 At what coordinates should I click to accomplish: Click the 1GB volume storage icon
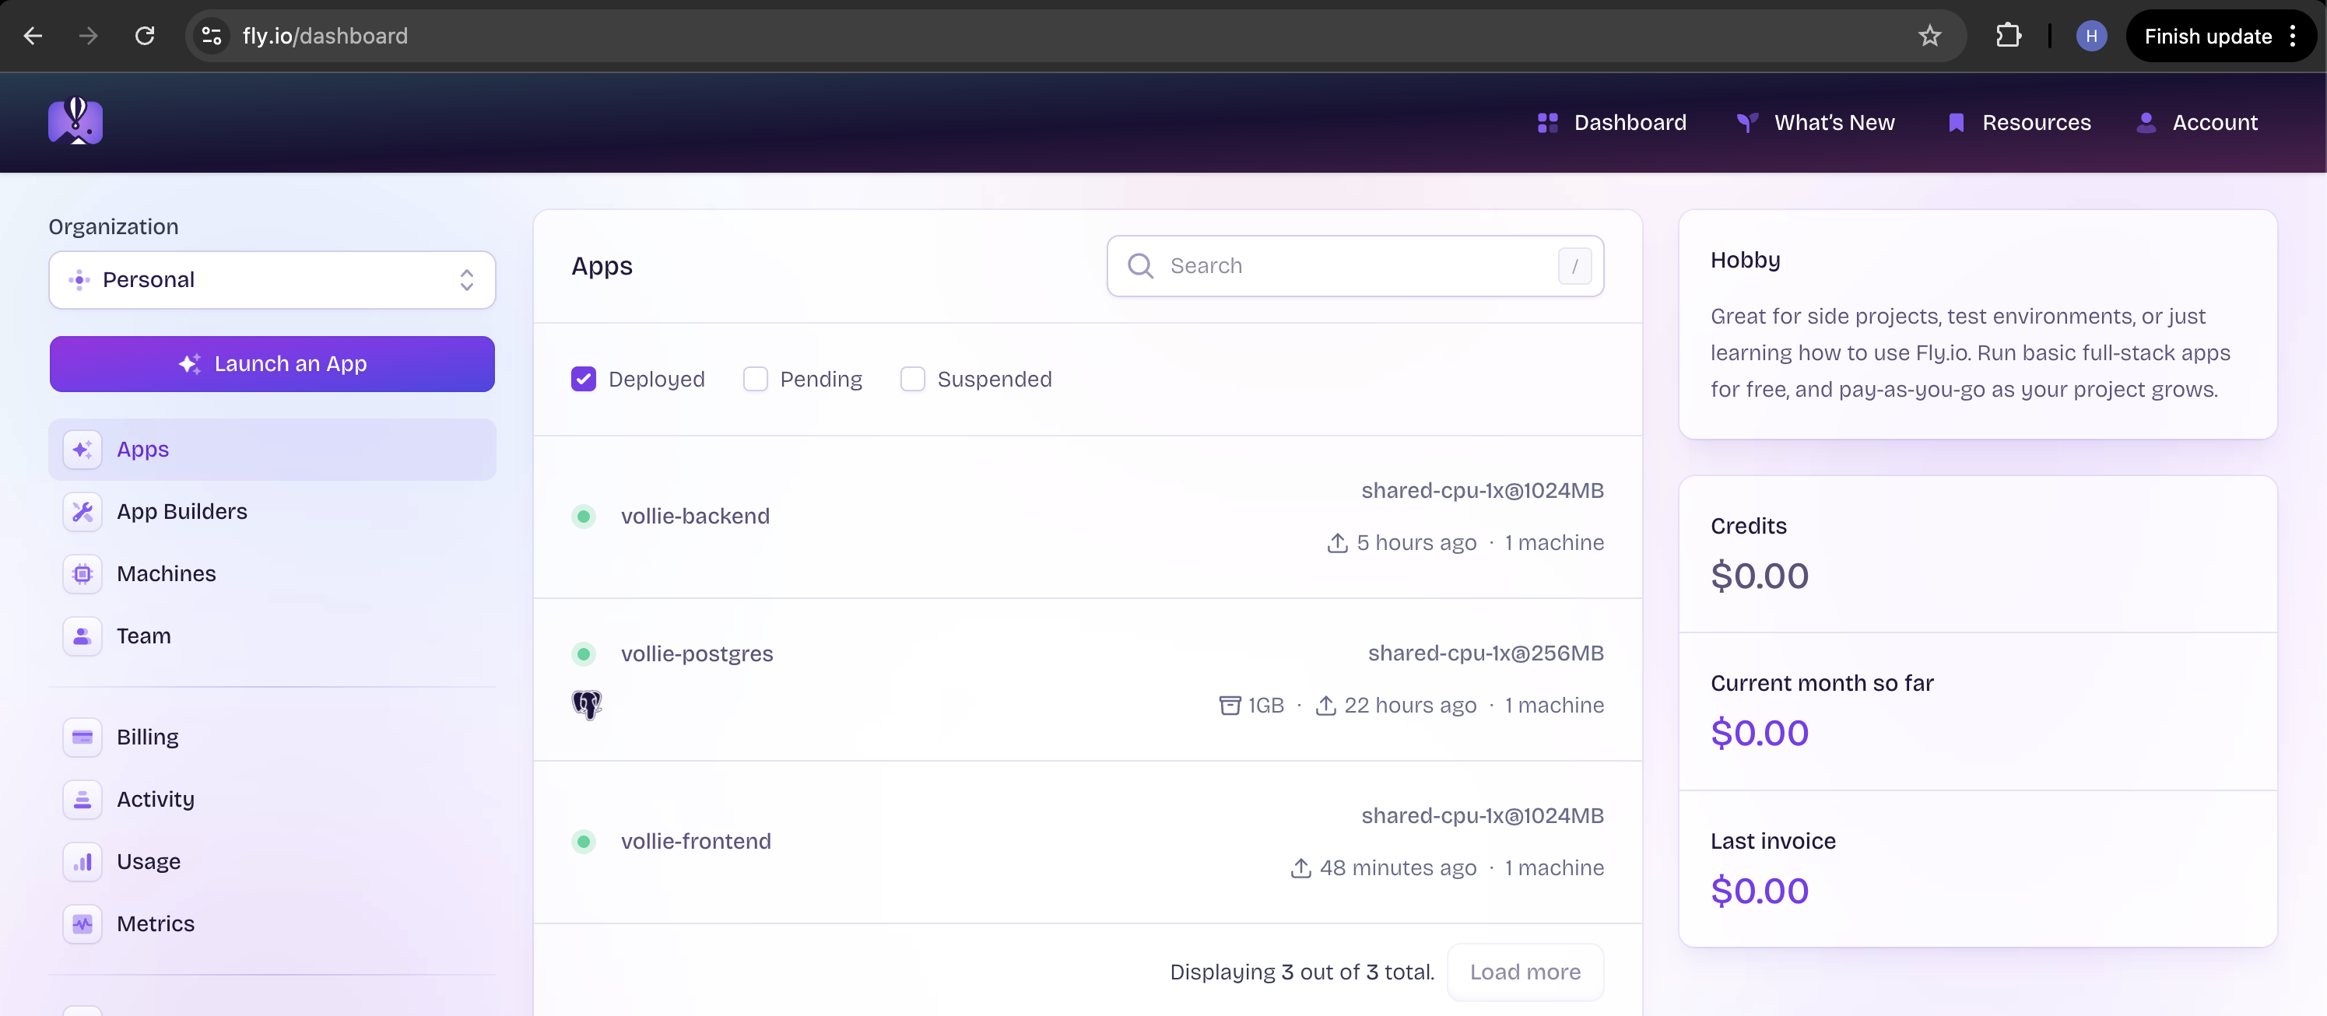[1230, 706]
